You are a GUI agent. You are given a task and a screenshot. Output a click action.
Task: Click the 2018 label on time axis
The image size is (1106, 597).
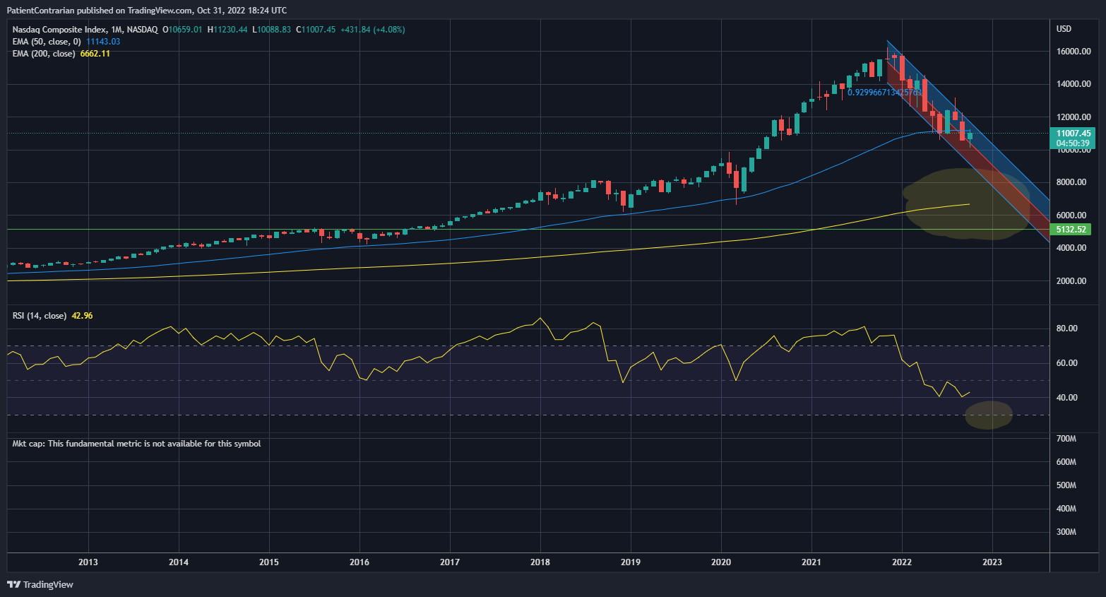(x=540, y=562)
